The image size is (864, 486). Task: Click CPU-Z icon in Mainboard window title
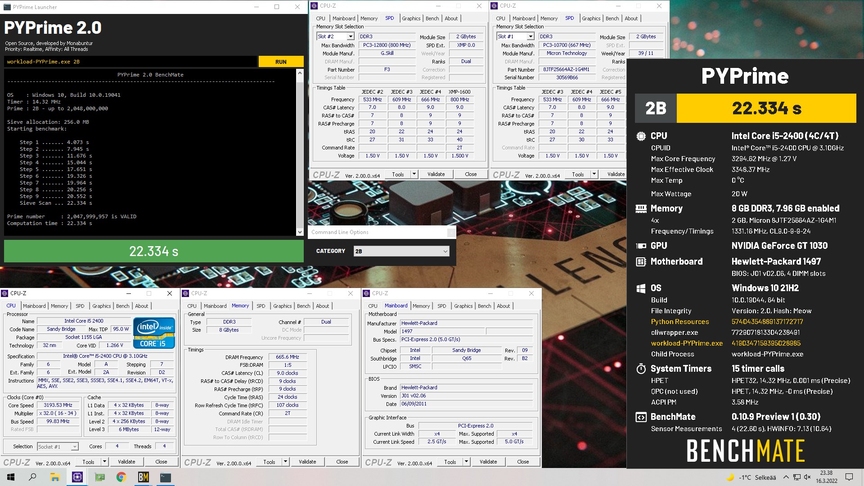[367, 293]
